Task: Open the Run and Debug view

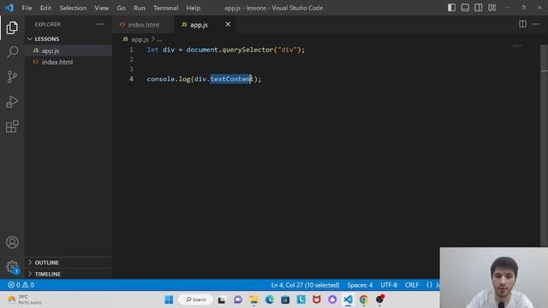Action: [12, 102]
